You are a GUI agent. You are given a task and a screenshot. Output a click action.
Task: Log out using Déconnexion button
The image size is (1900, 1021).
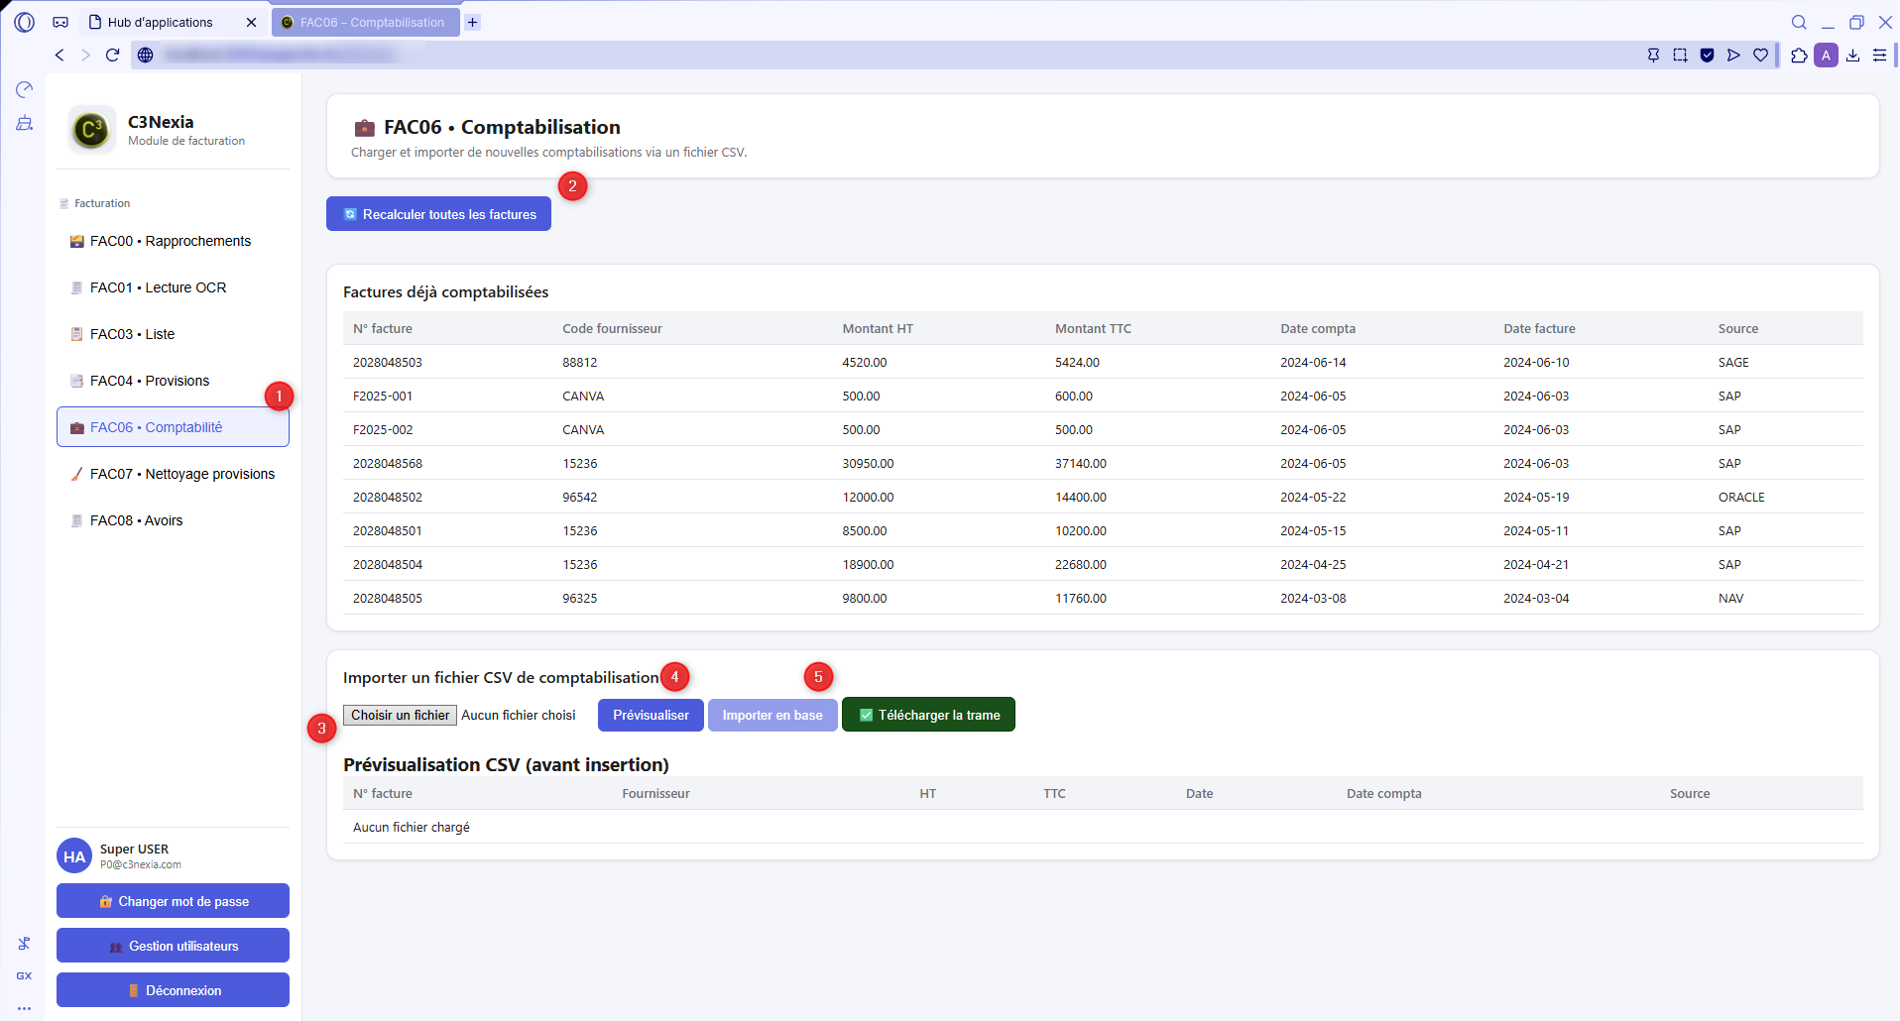[173, 990]
